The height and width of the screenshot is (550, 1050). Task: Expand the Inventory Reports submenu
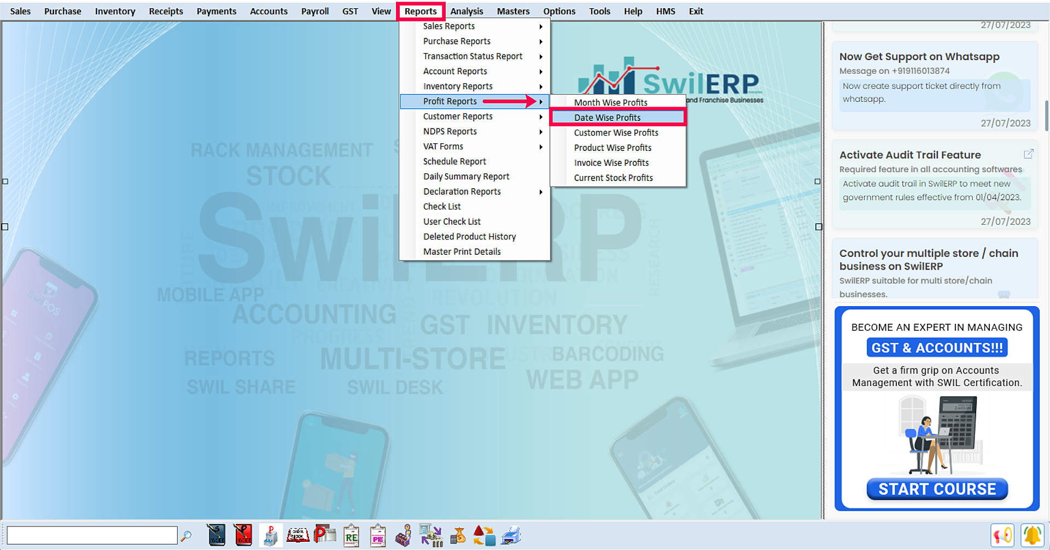pyautogui.click(x=475, y=86)
